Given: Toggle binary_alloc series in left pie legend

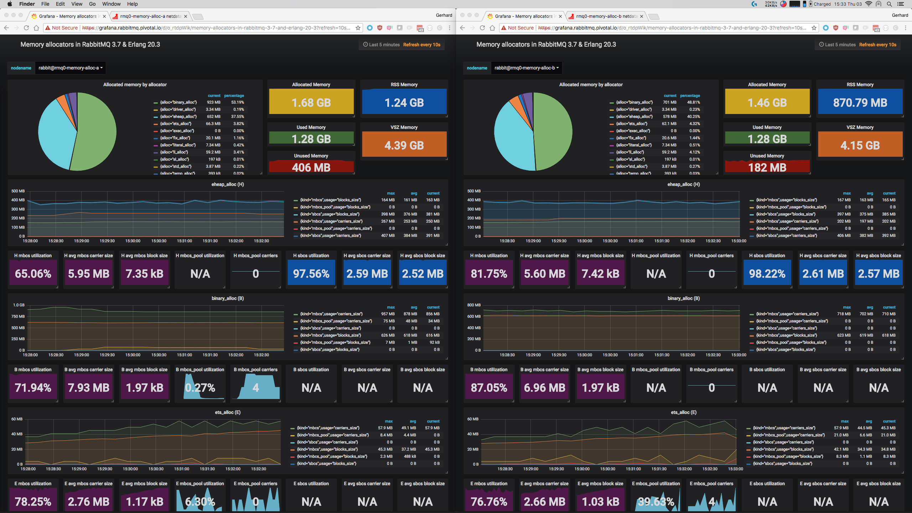Looking at the screenshot, I should (178, 102).
